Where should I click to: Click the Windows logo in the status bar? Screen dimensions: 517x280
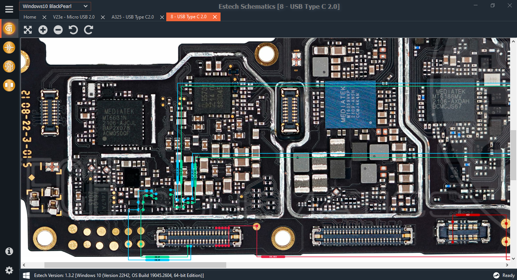pyautogui.click(x=27, y=275)
